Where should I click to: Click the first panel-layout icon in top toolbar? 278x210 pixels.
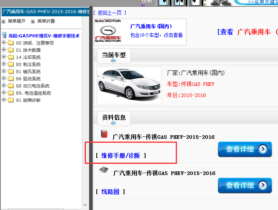click(x=163, y=2)
